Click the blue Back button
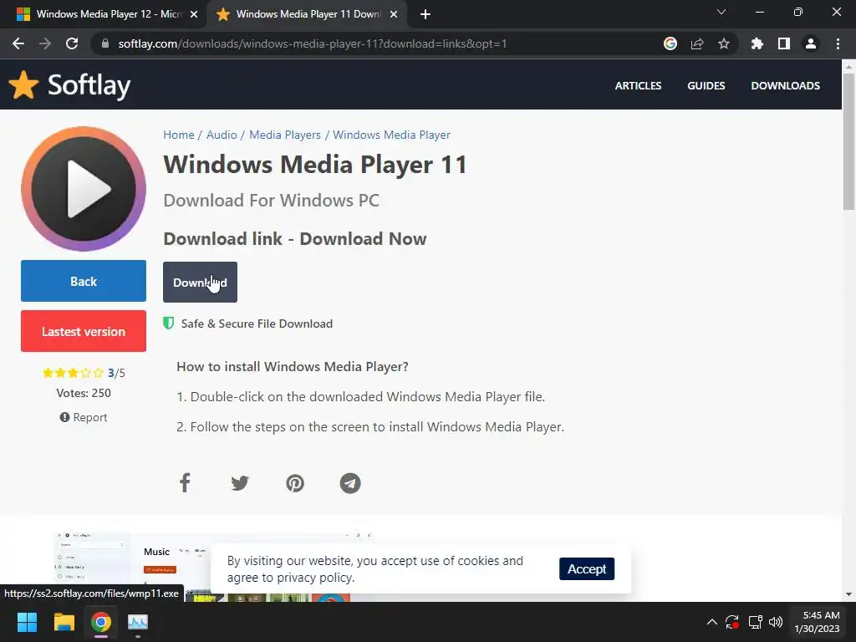 point(84,281)
